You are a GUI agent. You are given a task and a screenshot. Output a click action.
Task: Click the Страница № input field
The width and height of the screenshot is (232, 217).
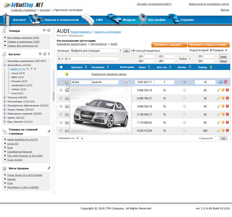tap(216, 138)
